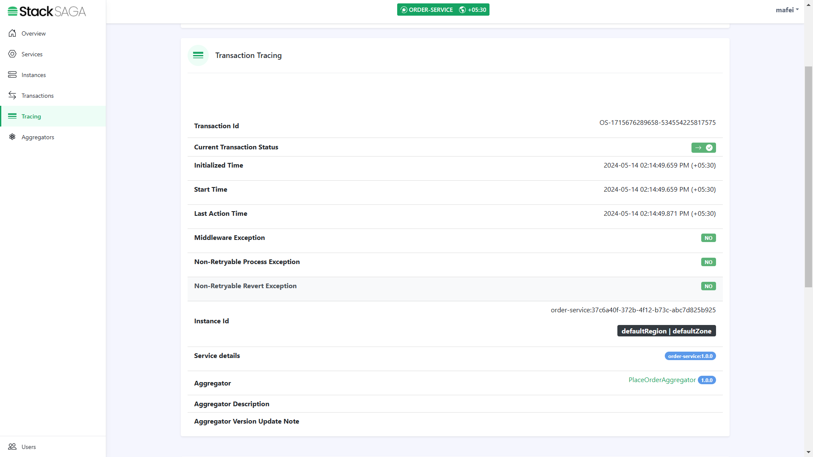Click the Transactions sidebar icon
The width and height of the screenshot is (813, 457).
(12, 95)
